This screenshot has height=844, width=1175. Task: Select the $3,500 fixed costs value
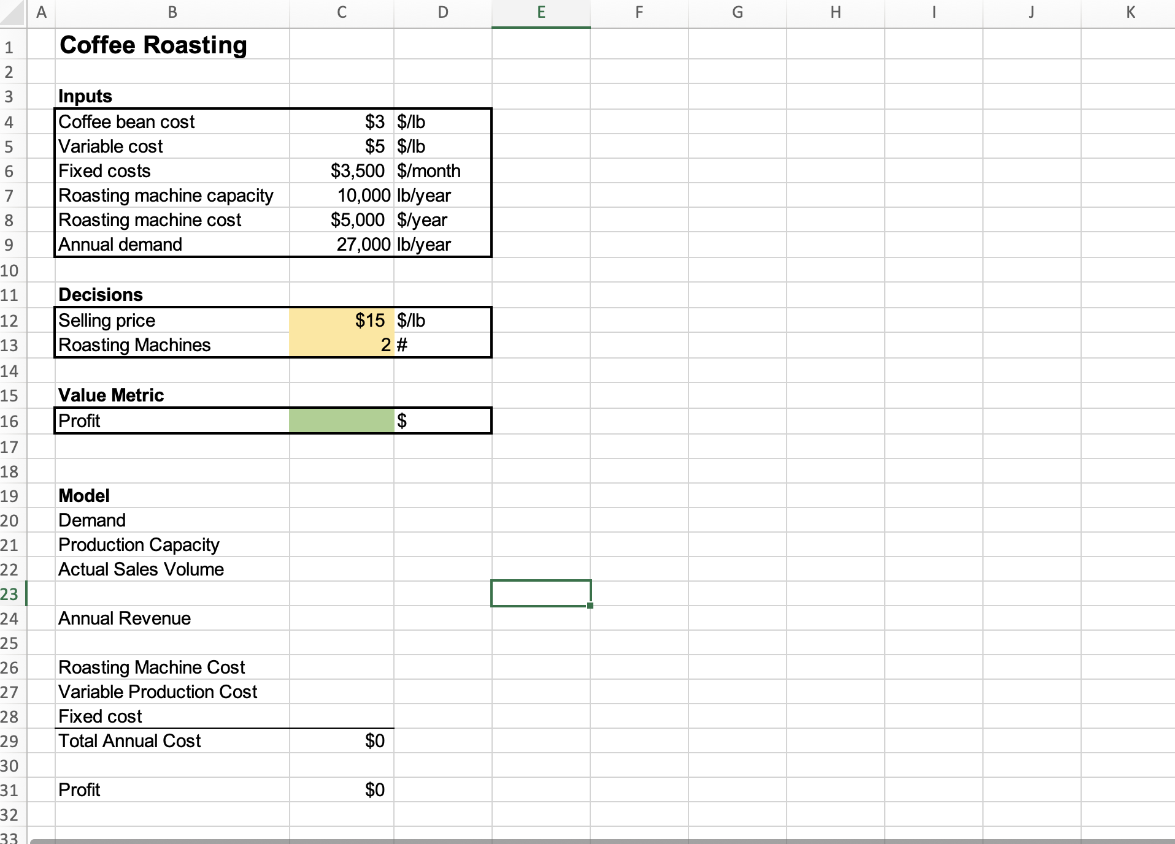[342, 171]
